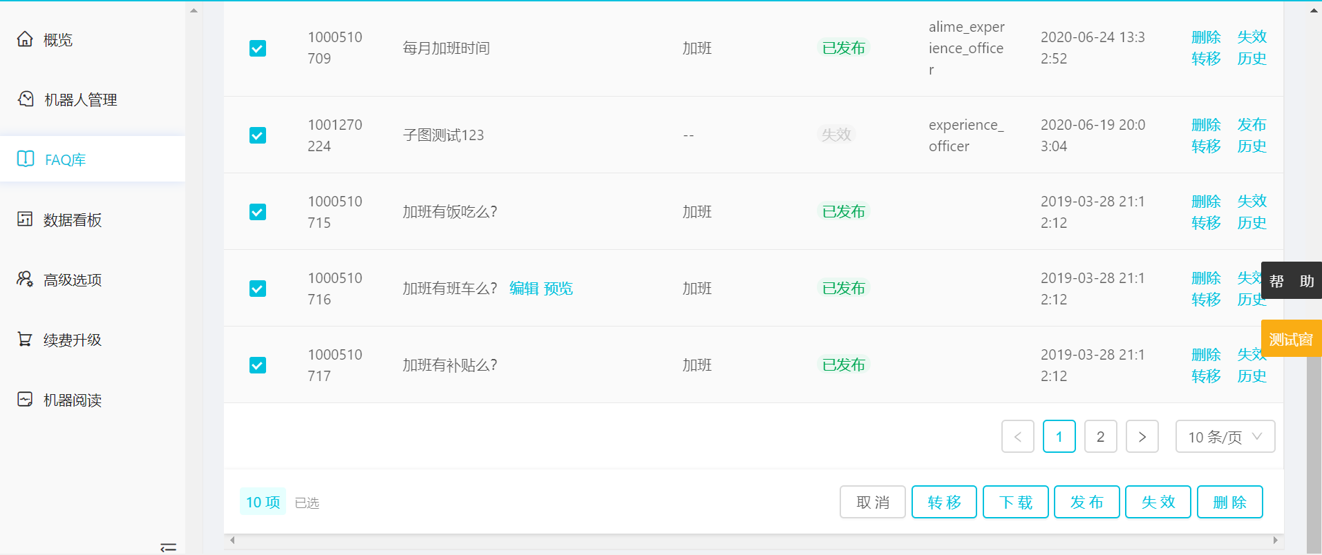Click the ID 1001270224 cell
1322x555 pixels.
(335, 135)
